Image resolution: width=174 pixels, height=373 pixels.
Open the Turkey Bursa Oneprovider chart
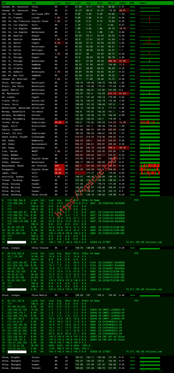(150, 122)
